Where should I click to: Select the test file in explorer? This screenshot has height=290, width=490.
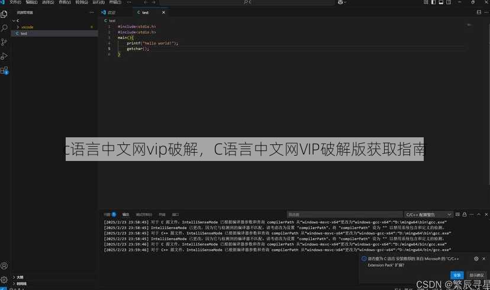pos(54,33)
